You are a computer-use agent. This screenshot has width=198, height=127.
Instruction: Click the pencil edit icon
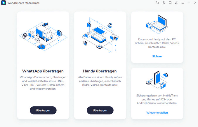pos(176,3)
